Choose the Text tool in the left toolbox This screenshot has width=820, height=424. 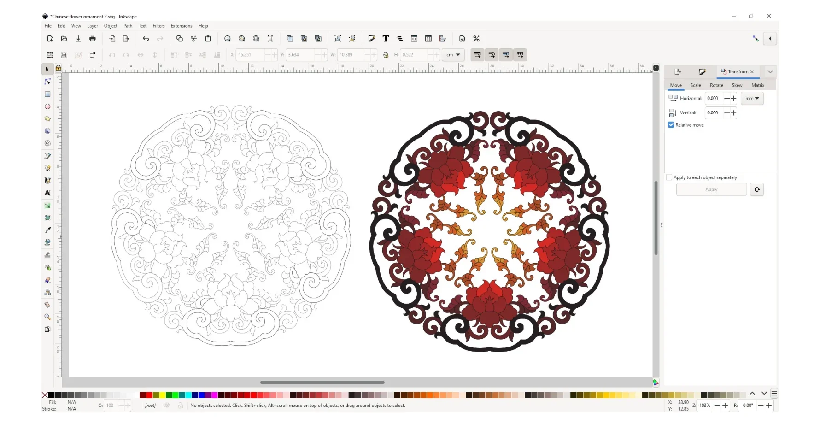tap(47, 193)
